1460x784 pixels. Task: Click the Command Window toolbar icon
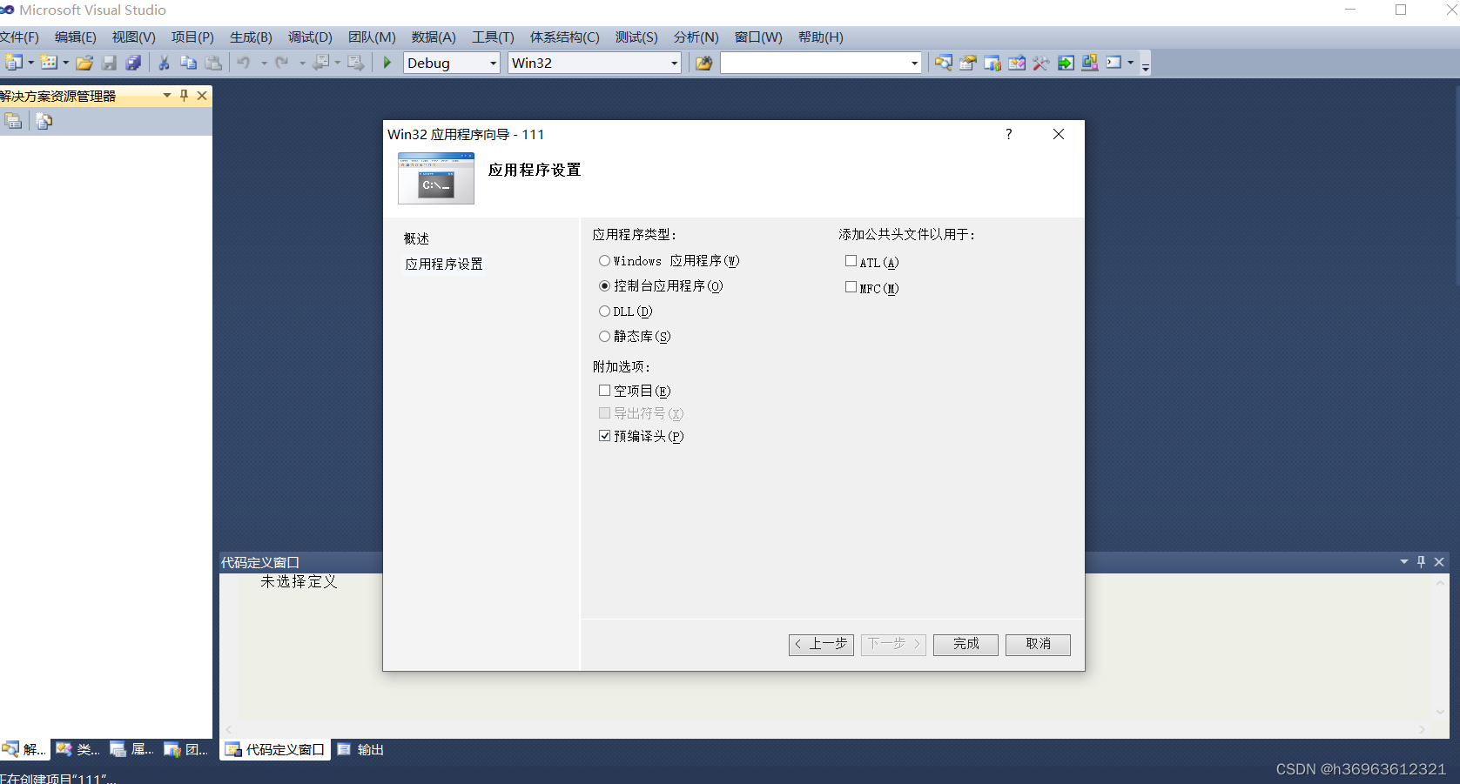pos(1114,63)
